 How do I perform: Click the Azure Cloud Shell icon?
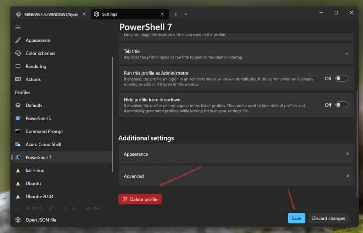coord(18,144)
